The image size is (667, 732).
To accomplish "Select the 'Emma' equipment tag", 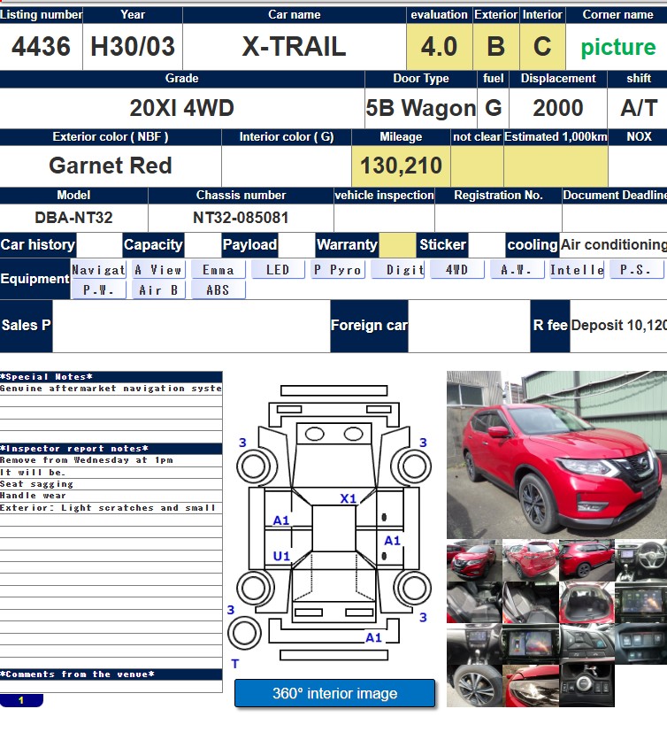I will [218, 270].
